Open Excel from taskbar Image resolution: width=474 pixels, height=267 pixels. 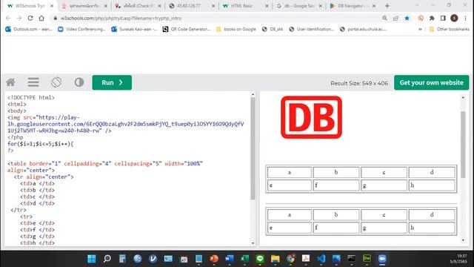coord(244,259)
